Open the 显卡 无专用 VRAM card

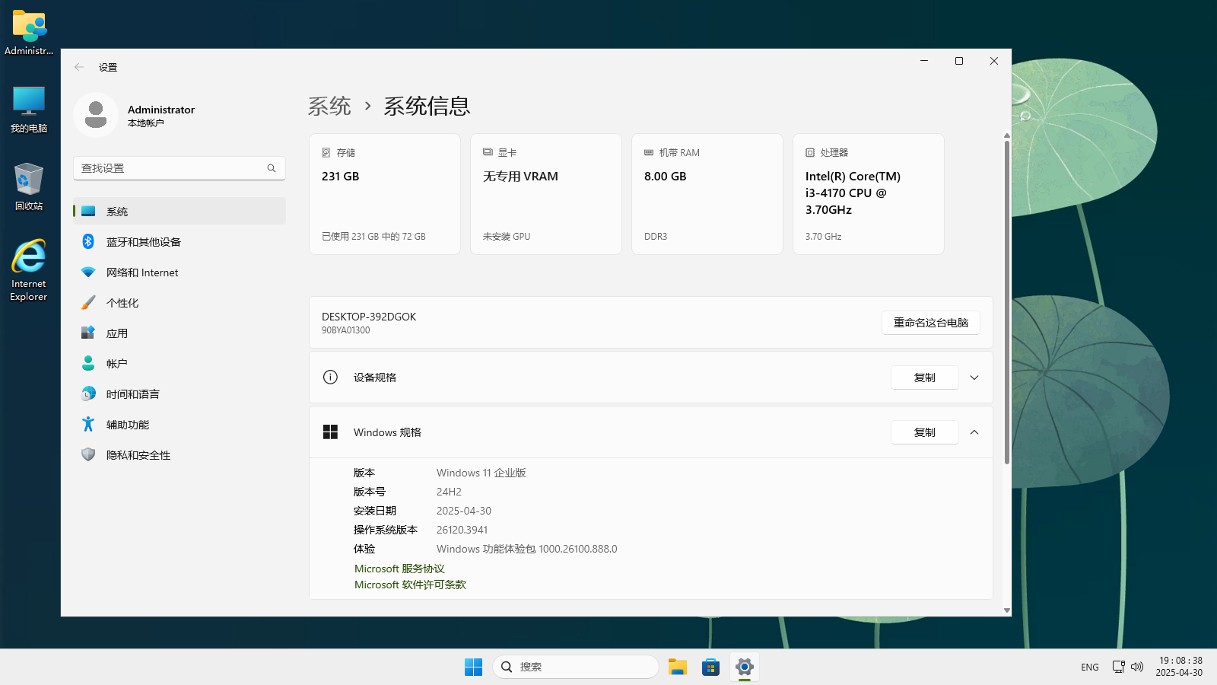point(546,194)
